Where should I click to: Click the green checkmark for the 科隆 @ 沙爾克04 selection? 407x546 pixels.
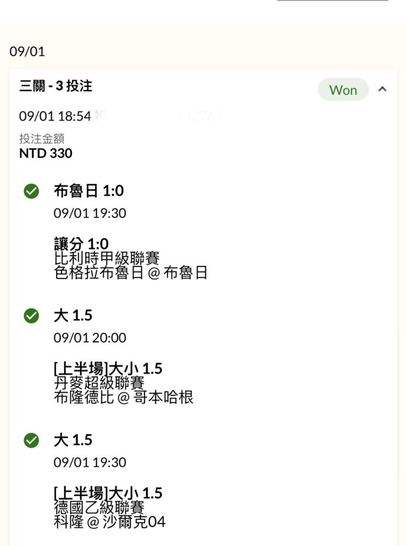point(32,440)
